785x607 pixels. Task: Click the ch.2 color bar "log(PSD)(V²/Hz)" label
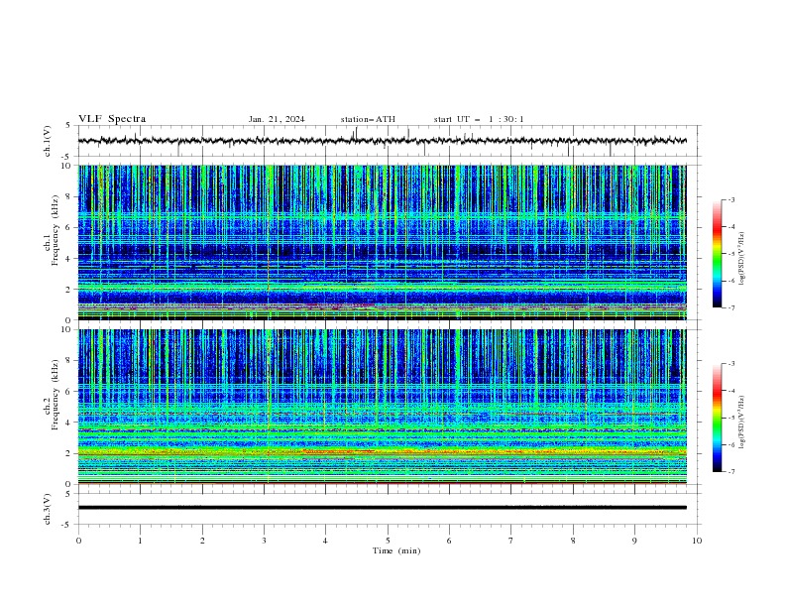[x=742, y=422]
